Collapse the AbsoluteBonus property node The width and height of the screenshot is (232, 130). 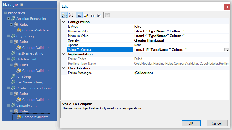click(x=8, y=18)
